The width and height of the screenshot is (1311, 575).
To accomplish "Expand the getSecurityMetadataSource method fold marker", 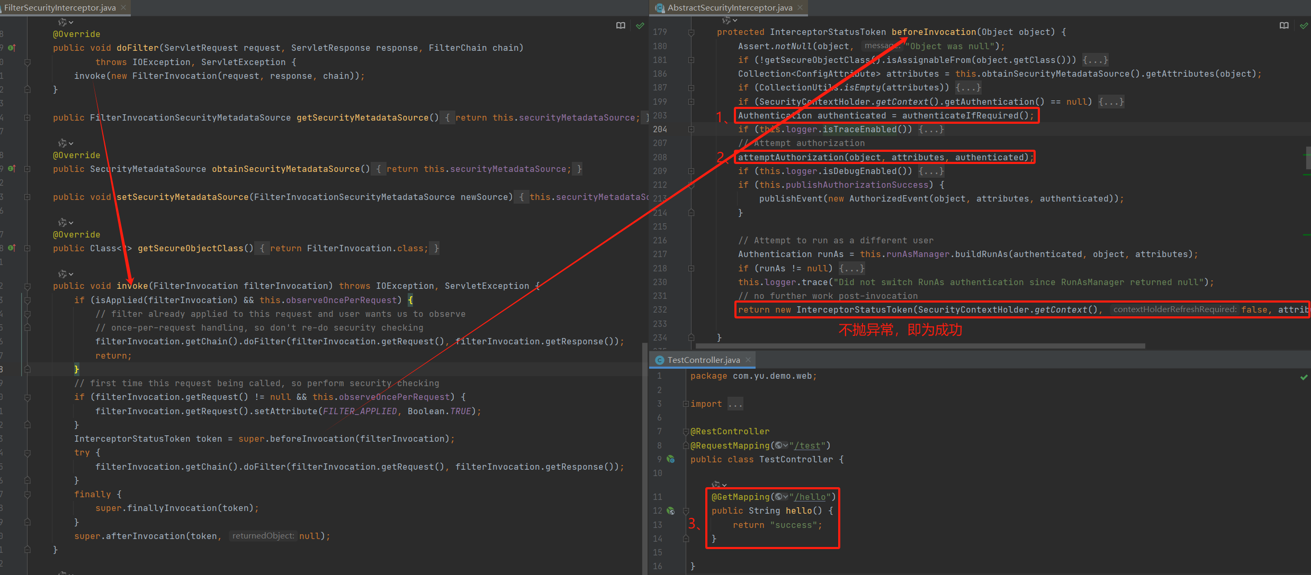I will pos(28,117).
